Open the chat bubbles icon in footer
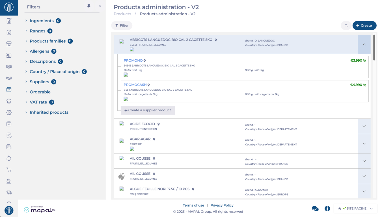The height and width of the screenshot is (217, 382). pos(315,209)
